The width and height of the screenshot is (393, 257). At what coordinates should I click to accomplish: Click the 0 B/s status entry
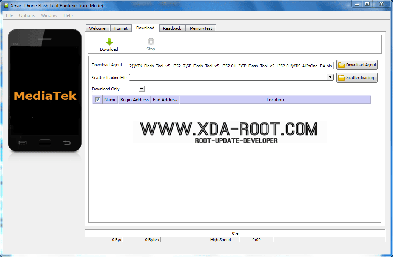tap(104, 240)
